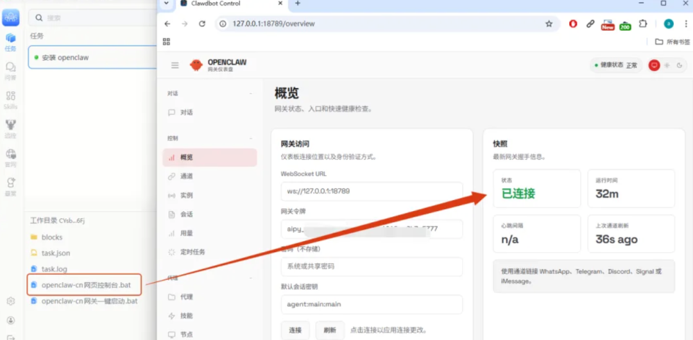Open the browser tab search dropdown arrow
The image size is (693, 340).
tap(166, 4)
